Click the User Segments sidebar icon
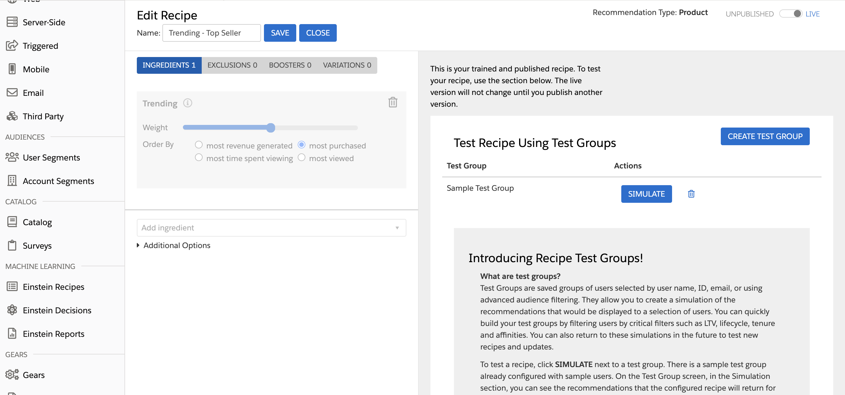 12,156
